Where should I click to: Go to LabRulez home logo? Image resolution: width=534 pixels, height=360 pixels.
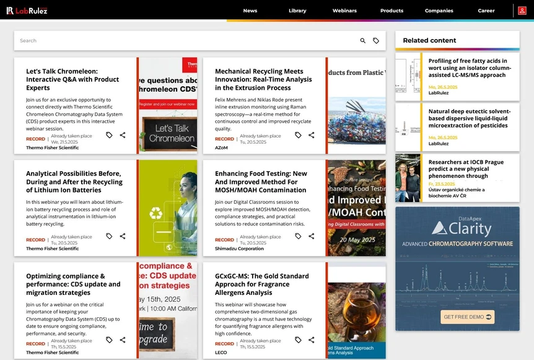coord(27,11)
